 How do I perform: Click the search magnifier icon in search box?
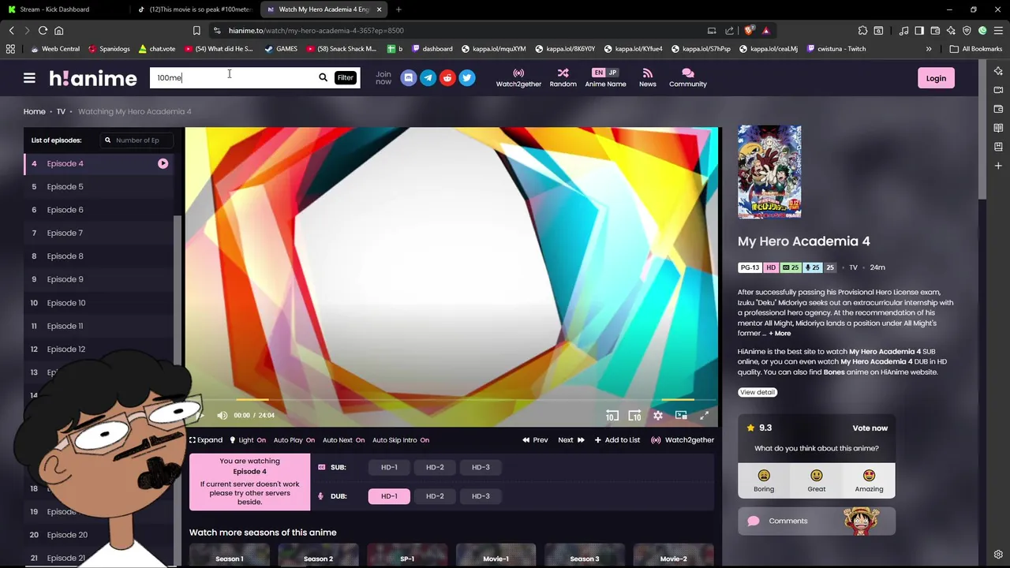pos(323,77)
